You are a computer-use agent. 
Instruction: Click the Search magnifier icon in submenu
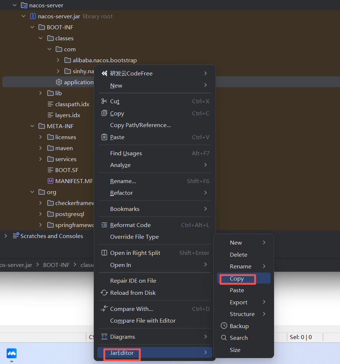(x=224, y=338)
